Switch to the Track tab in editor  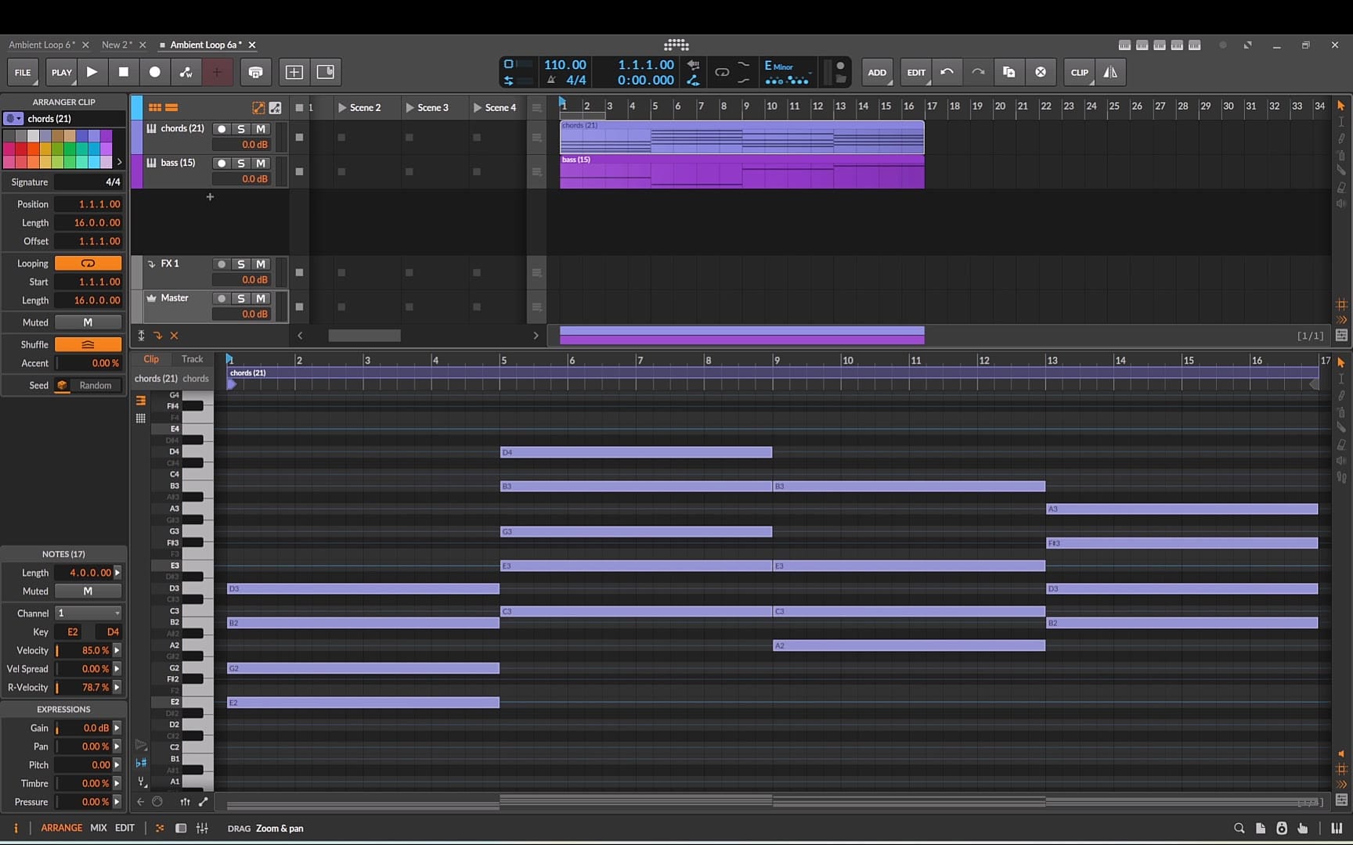click(x=192, y=359)
